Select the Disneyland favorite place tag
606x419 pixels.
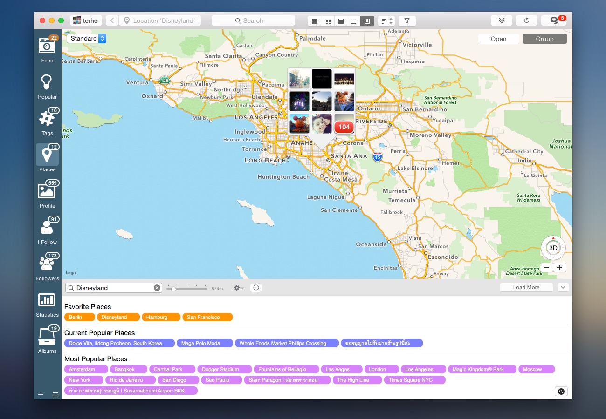pos(118,317)
